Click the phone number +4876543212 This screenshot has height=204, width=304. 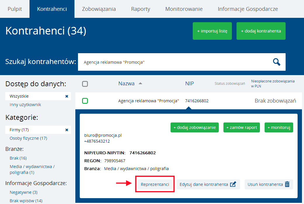pyautogui.click(x=97, y=141)
